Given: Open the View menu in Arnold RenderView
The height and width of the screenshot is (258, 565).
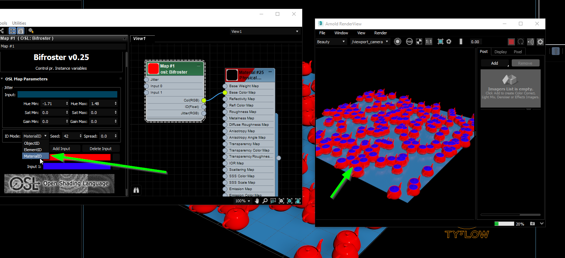Looking at the screenshot, I should tap(361, 33).
